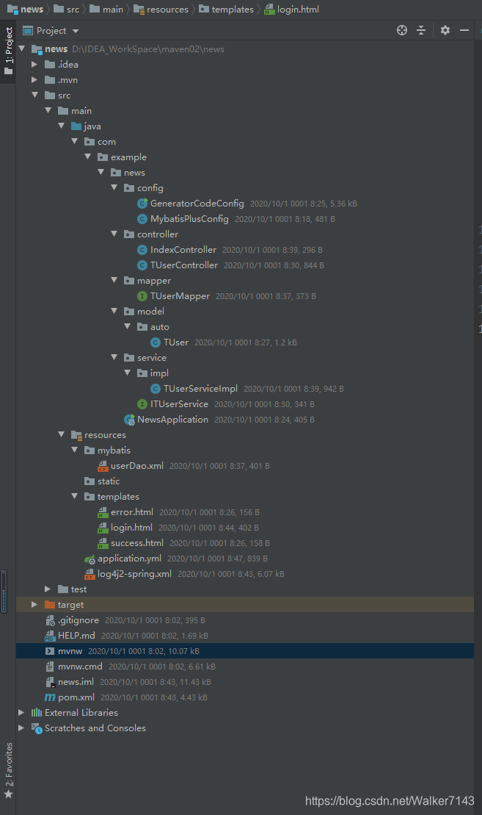Collapse the java source folder
The width and height of the screenshot is (482, 815).
61,126
